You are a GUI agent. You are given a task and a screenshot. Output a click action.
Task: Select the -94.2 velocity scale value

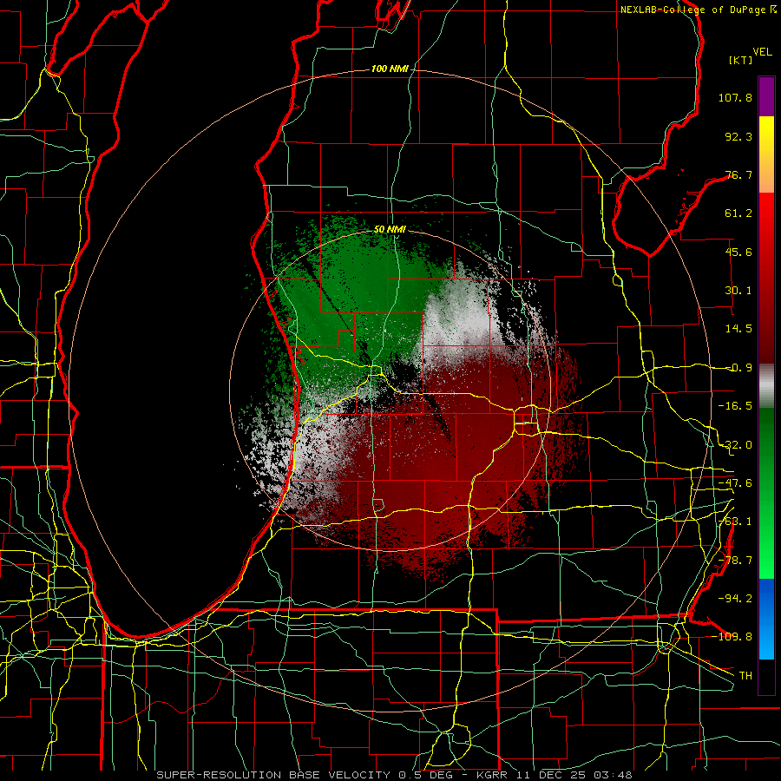click(735, 598)
